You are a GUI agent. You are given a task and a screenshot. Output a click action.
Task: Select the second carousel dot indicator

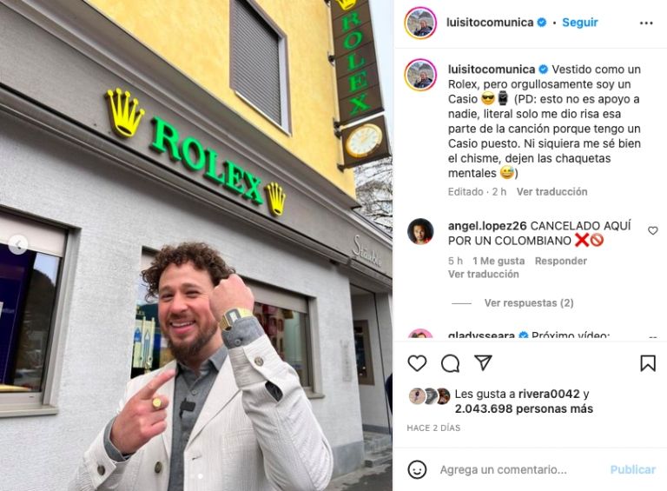[x=201, y=476]
